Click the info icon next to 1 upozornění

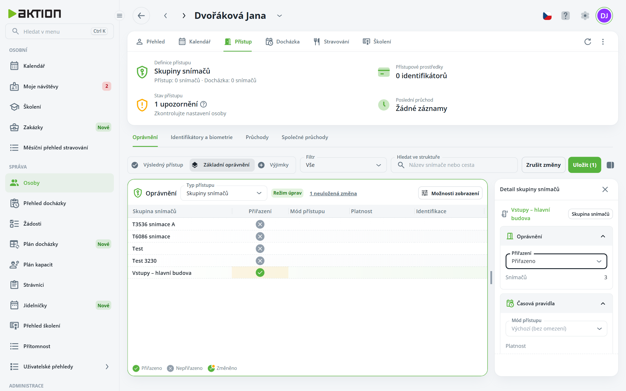click(x=203, y=104)
